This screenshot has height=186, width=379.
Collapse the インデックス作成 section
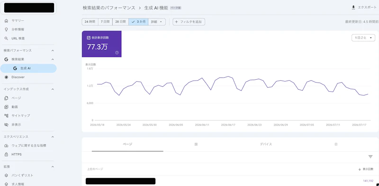pyautogui.click(x=53, y=89)
